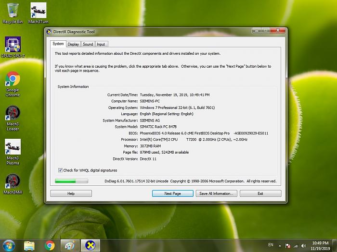The width and height of the screenshot is (337, 252).
Task: Switch to the Sound tab
Action: [88, 44]
